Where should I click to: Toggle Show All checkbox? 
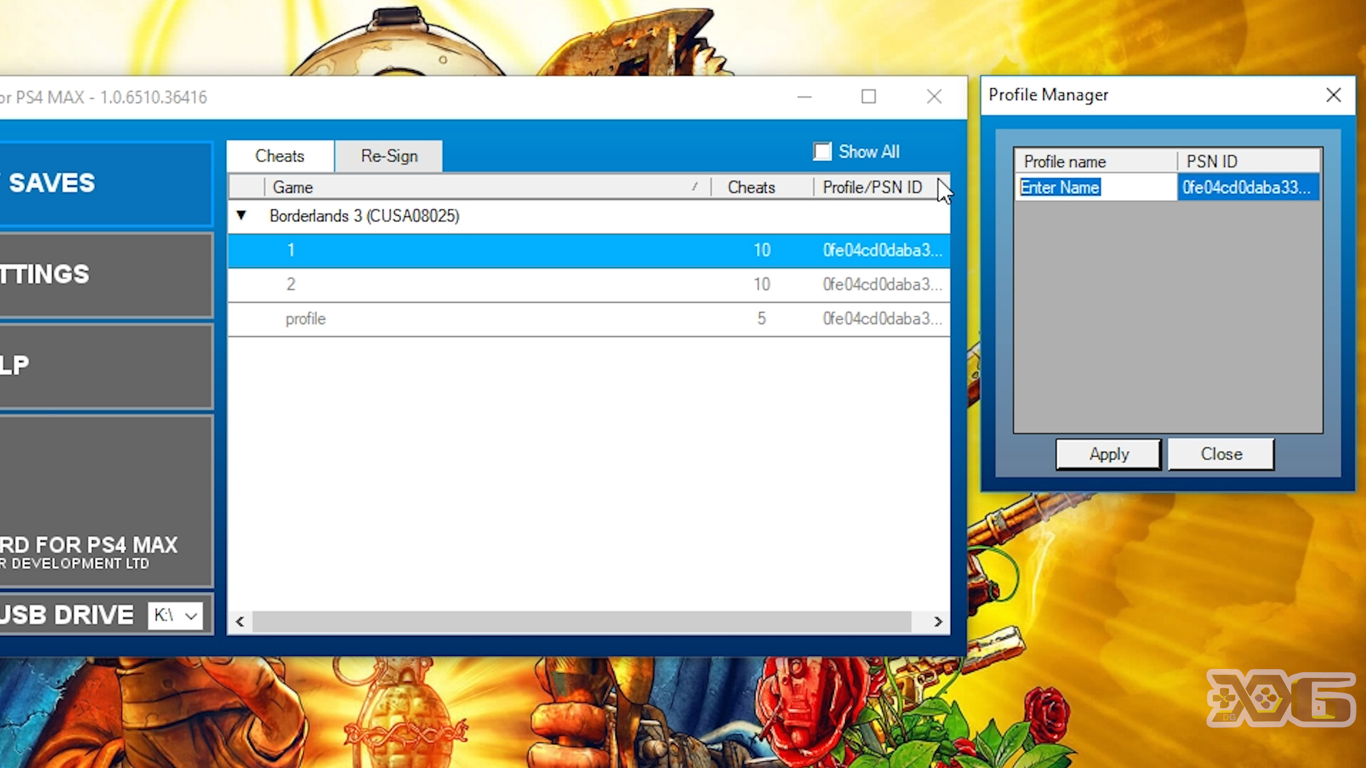822,151
